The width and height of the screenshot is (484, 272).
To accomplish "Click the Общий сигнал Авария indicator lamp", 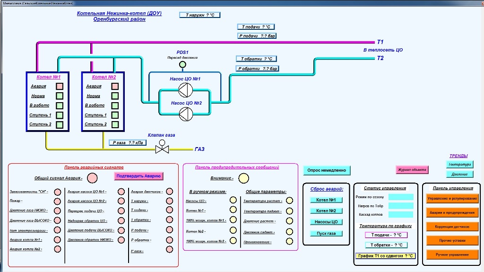I will pyautogui.click(x=92, y=178).
